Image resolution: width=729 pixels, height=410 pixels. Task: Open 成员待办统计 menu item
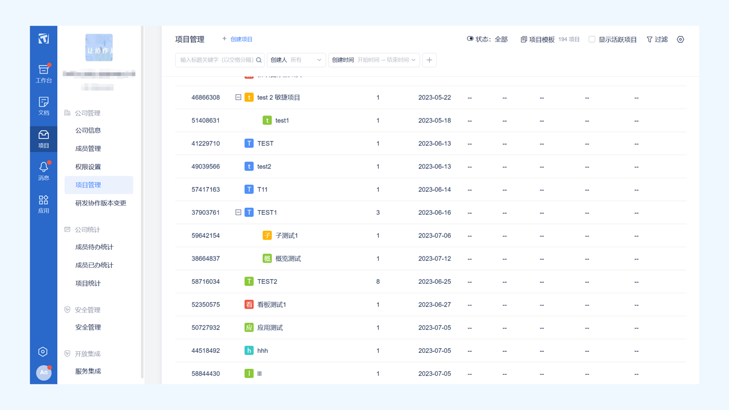click(x=94, y=247)
